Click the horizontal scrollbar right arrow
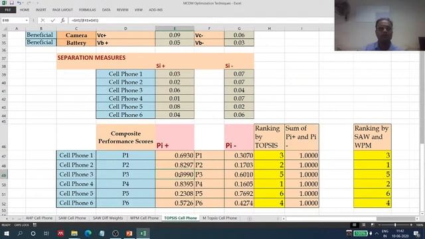Viewport: 425px width, 239px height. 417,218
